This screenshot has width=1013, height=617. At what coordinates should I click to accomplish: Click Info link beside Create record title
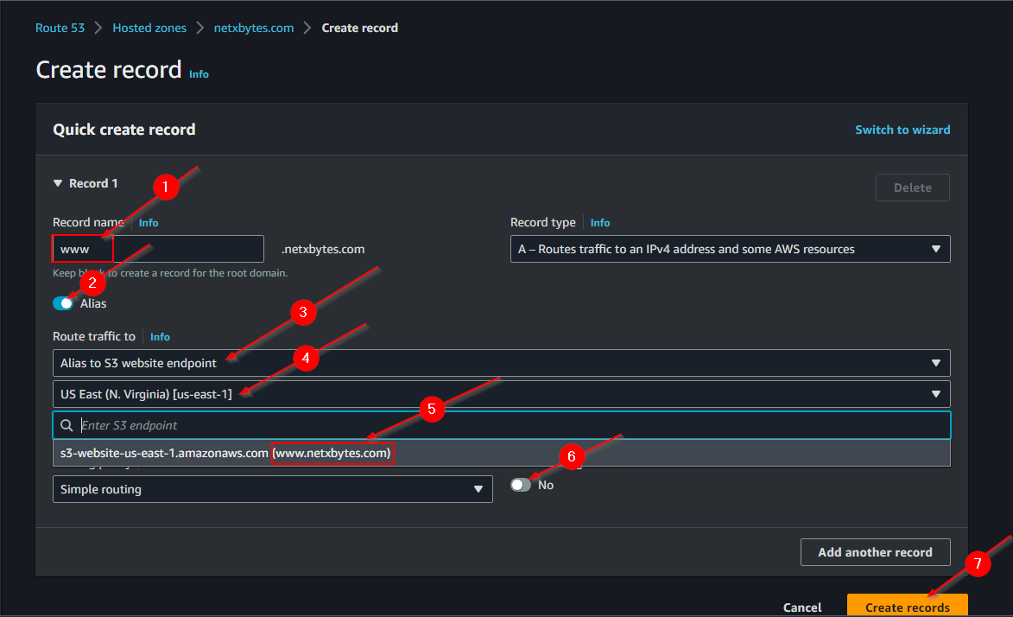pyautogui.click(x=199, y=74)
